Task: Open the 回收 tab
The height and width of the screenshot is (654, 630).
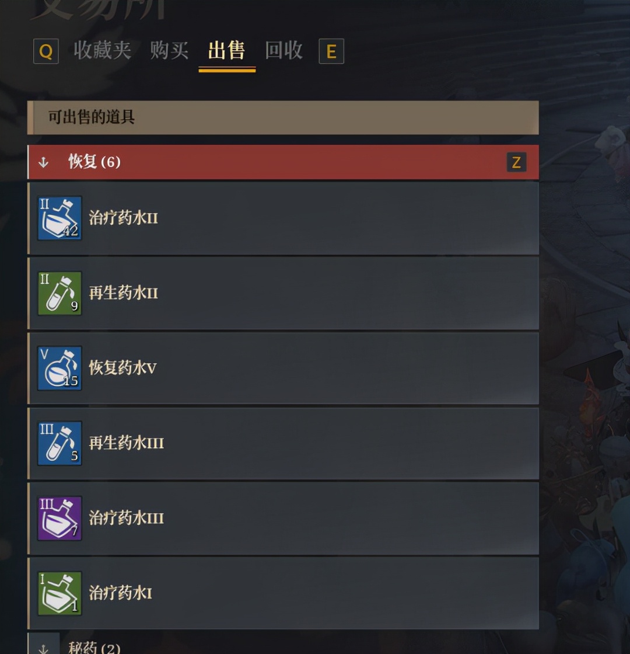Action: (283, 50)
